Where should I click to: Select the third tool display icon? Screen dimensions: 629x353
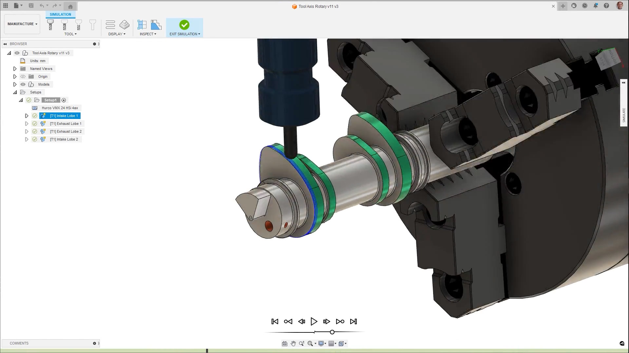[x=79, y=25]
